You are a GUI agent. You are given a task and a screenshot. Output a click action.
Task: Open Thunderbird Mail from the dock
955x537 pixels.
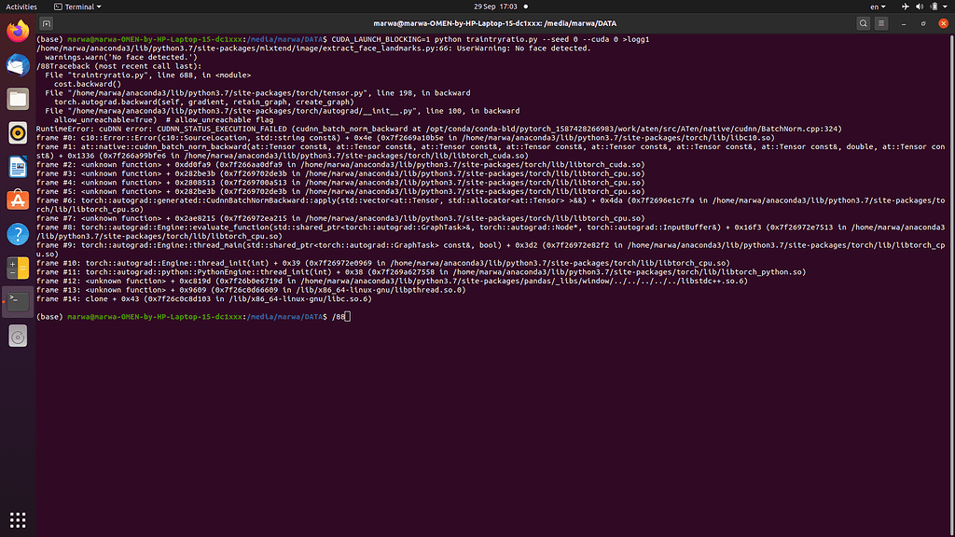[17, 63]
